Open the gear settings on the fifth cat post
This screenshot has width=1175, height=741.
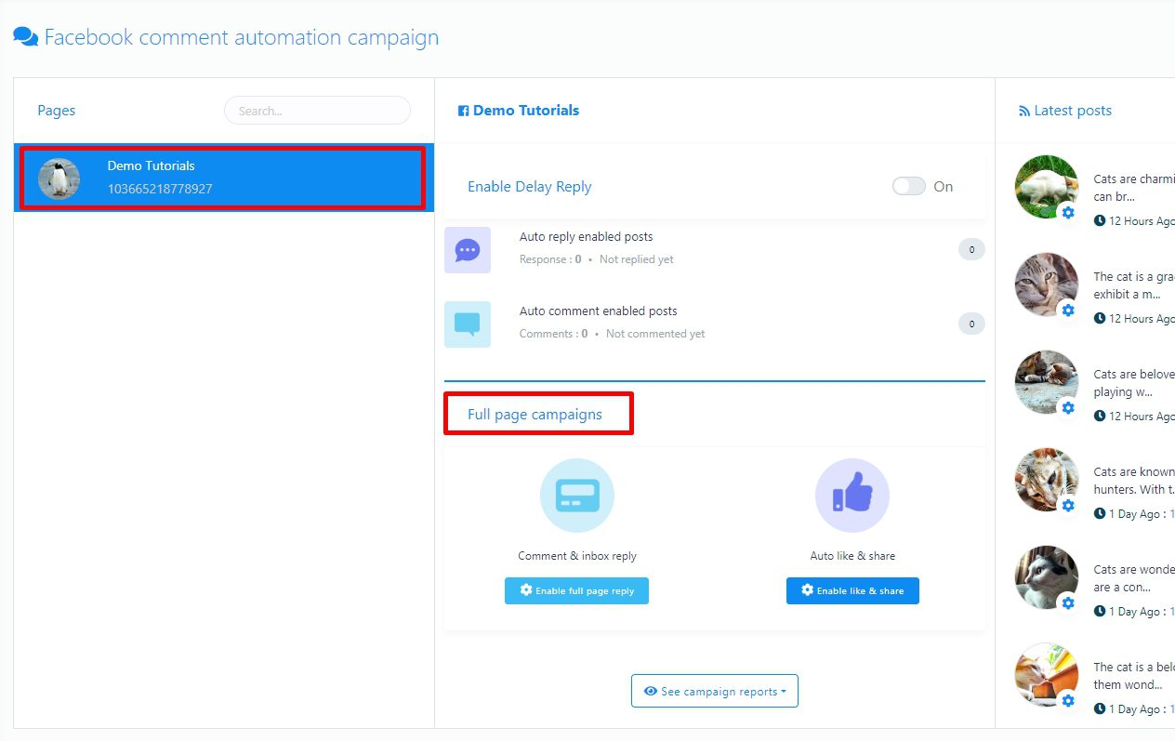click(x=1068, y=603)
